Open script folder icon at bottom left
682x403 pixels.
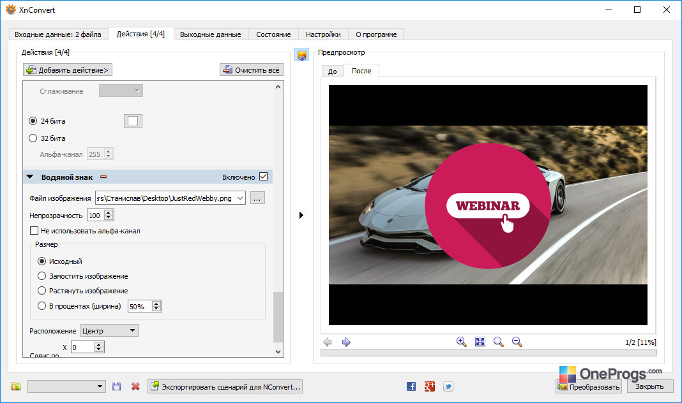[x=16, y=386]
